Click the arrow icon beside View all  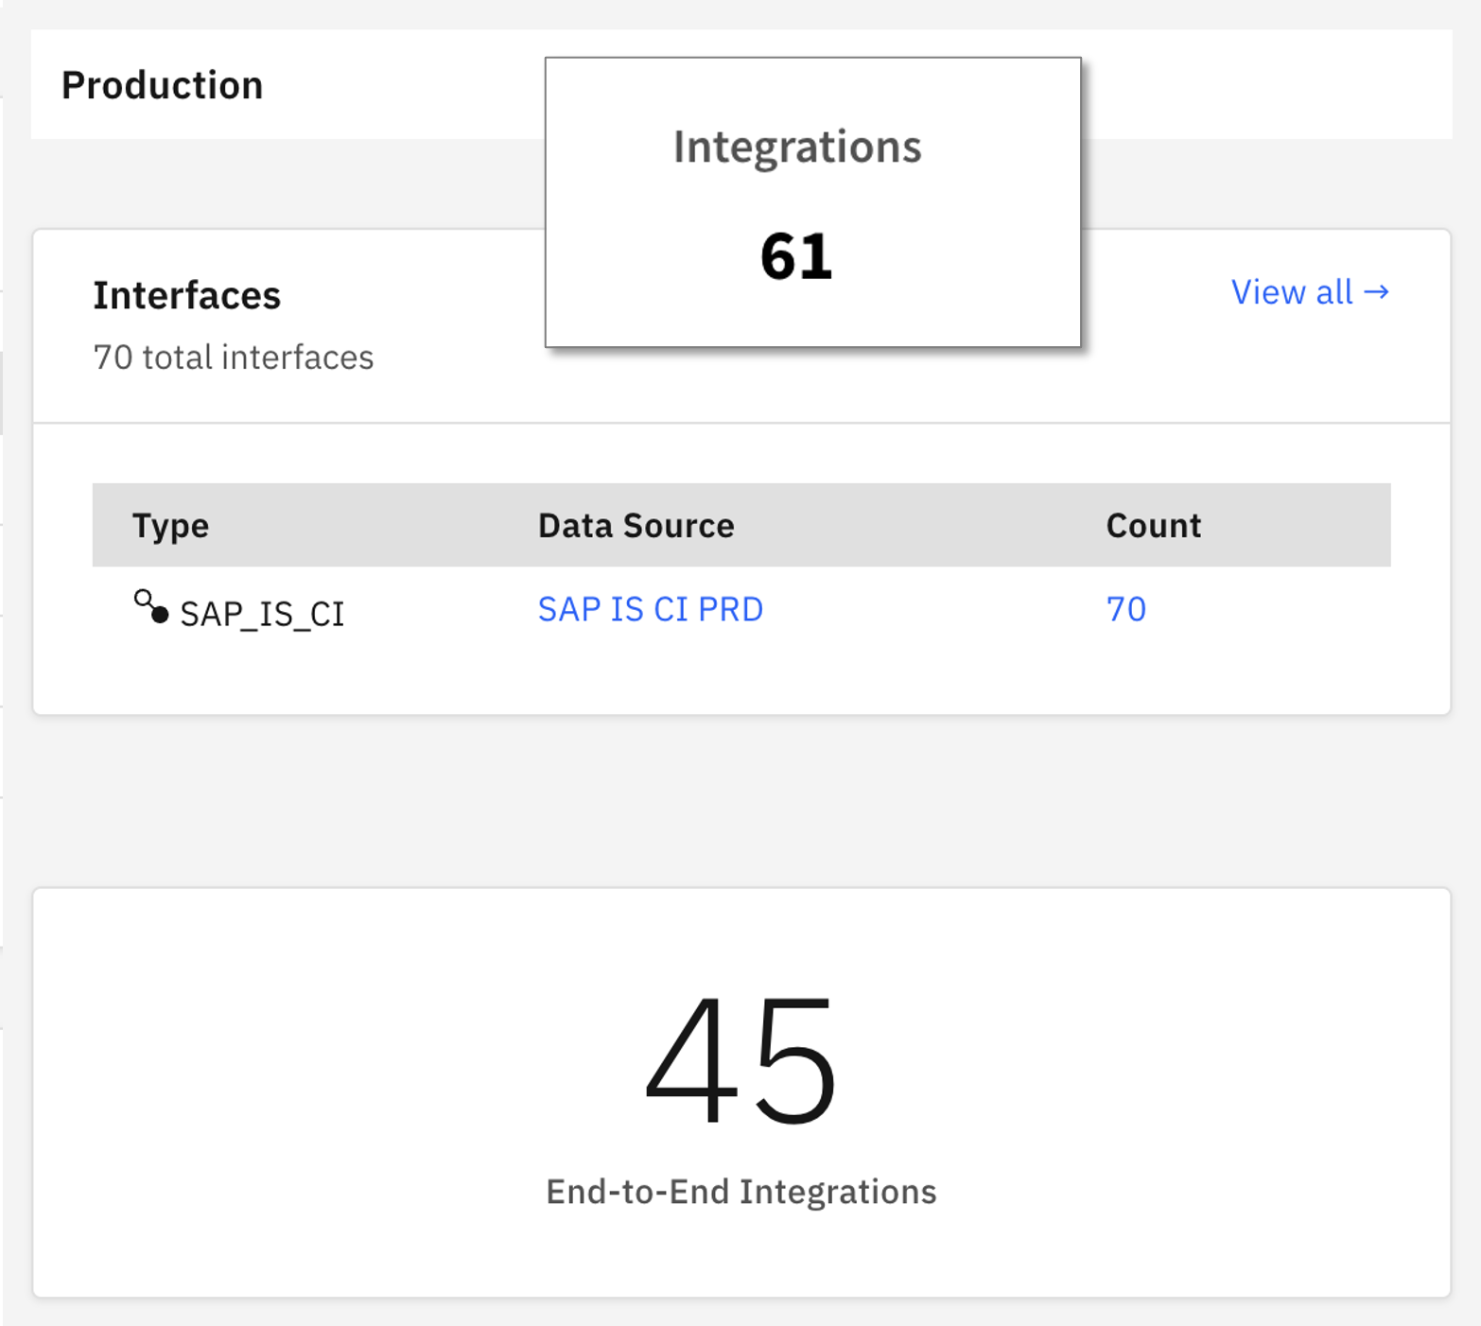click(x=1377, y=292)
